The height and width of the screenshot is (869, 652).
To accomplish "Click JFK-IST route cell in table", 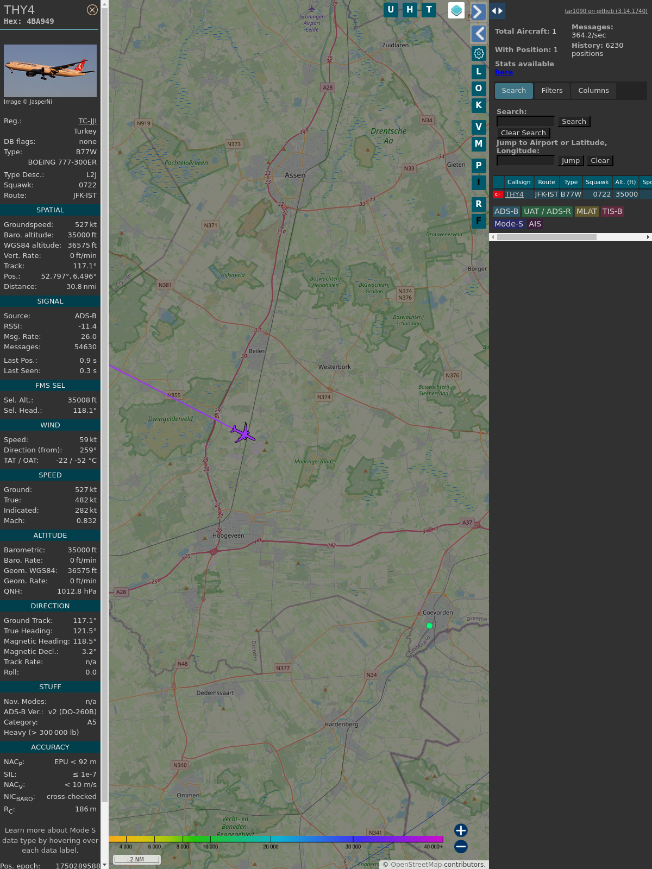I will pyautogui.click(x=547, y=194).
